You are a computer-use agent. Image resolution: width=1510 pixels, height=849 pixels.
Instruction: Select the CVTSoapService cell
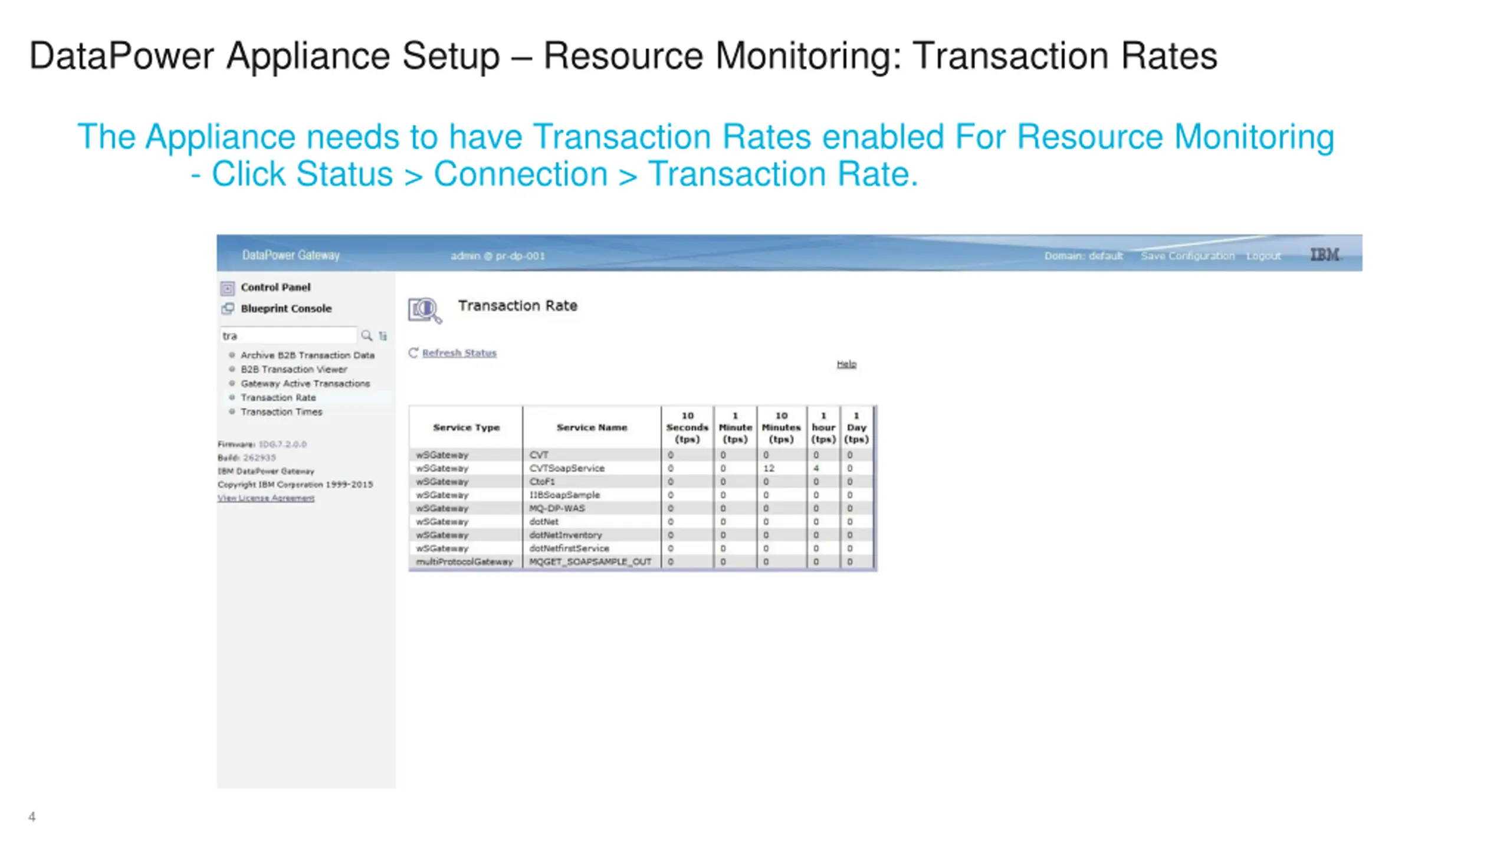(592, 468)
